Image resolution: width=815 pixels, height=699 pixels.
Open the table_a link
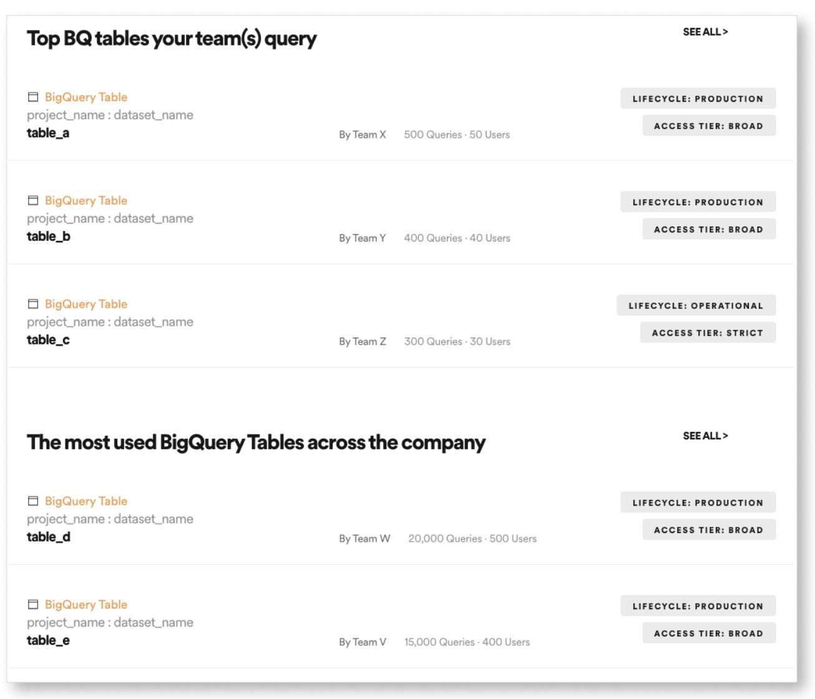48,133
